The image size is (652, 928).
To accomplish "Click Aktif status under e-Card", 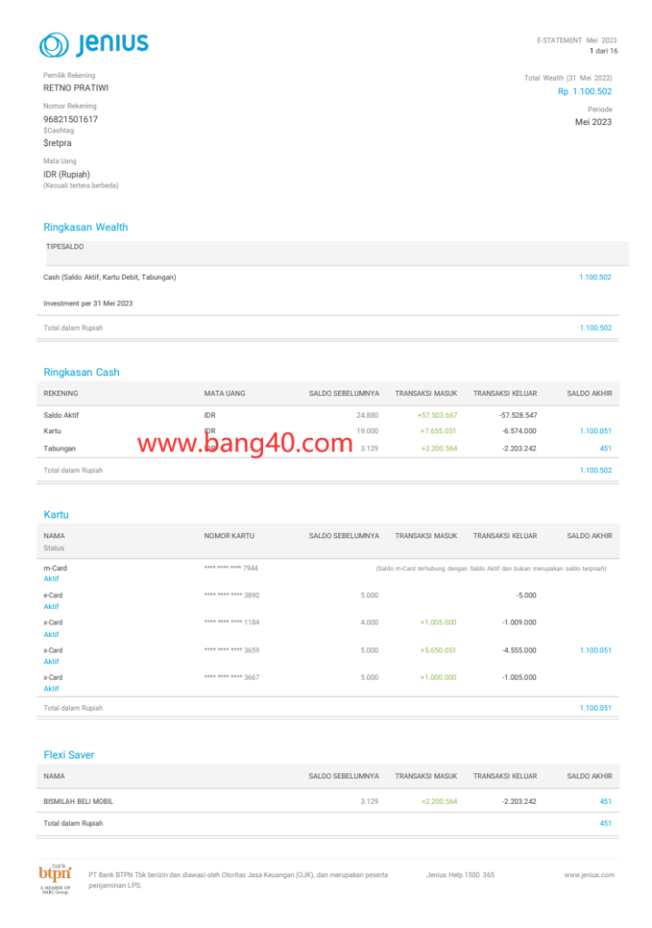I will 51,606.
